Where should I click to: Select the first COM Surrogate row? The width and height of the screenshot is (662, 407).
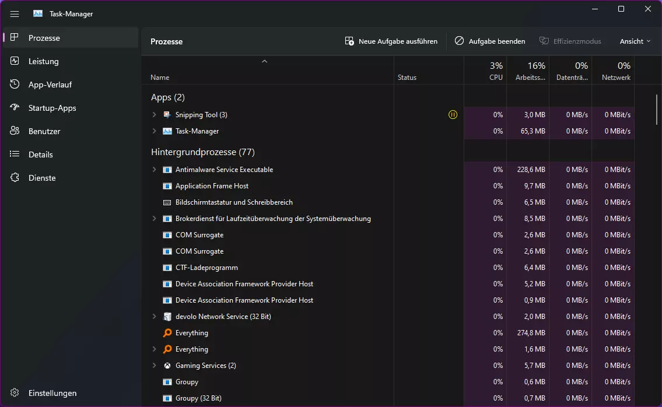coord(388,235)
